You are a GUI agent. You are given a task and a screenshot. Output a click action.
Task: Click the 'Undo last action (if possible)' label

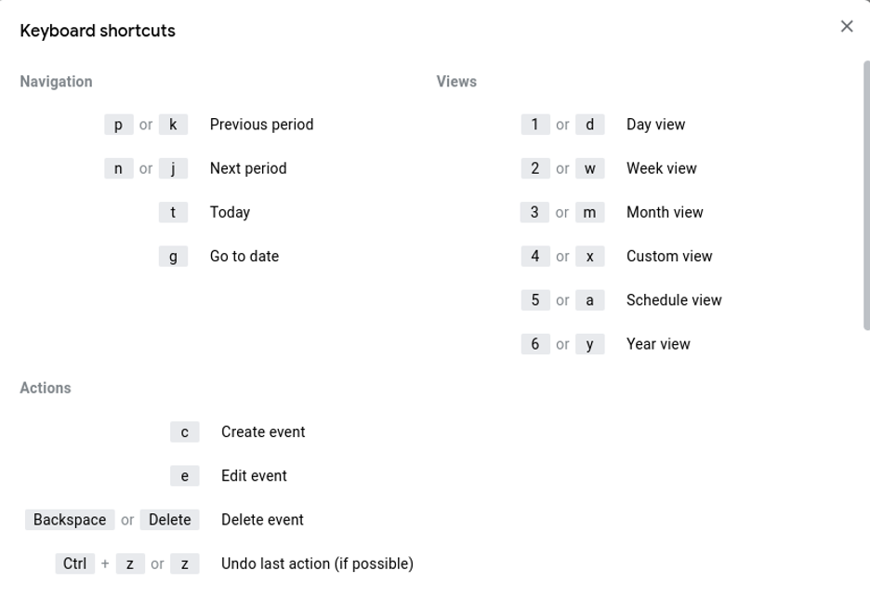point(317,564)
